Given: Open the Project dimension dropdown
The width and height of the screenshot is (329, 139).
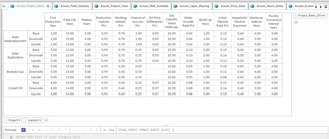Looking at the screenshot, I should pos(13,120).
